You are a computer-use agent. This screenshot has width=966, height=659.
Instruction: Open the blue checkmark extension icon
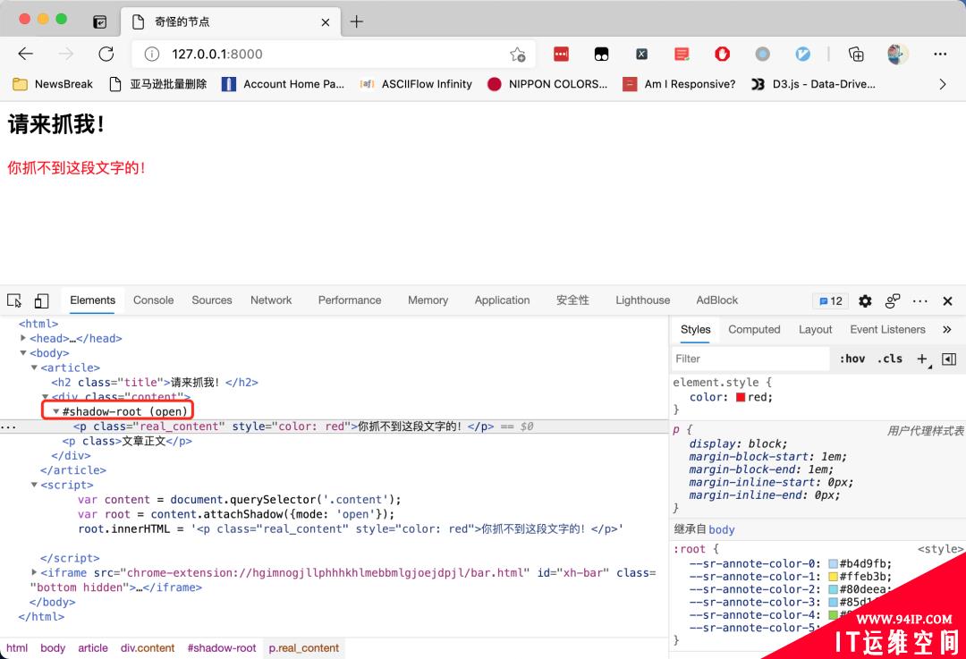(x=802, y=55)
